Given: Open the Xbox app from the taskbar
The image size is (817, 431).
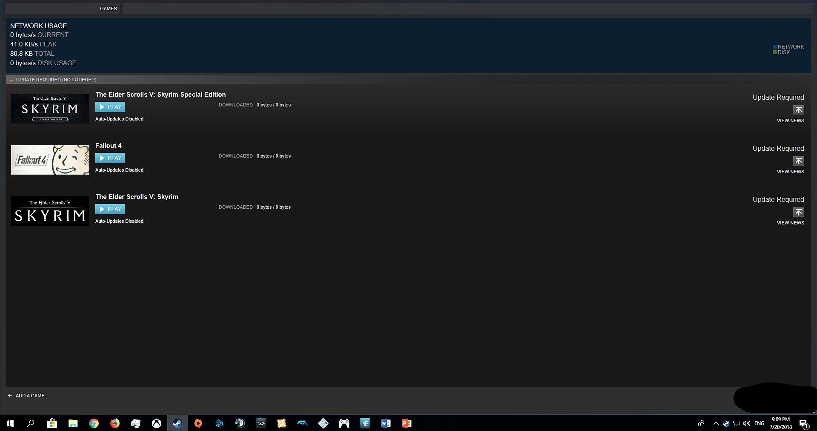Looking at the screenshot, I should click(x=157, y=423).
